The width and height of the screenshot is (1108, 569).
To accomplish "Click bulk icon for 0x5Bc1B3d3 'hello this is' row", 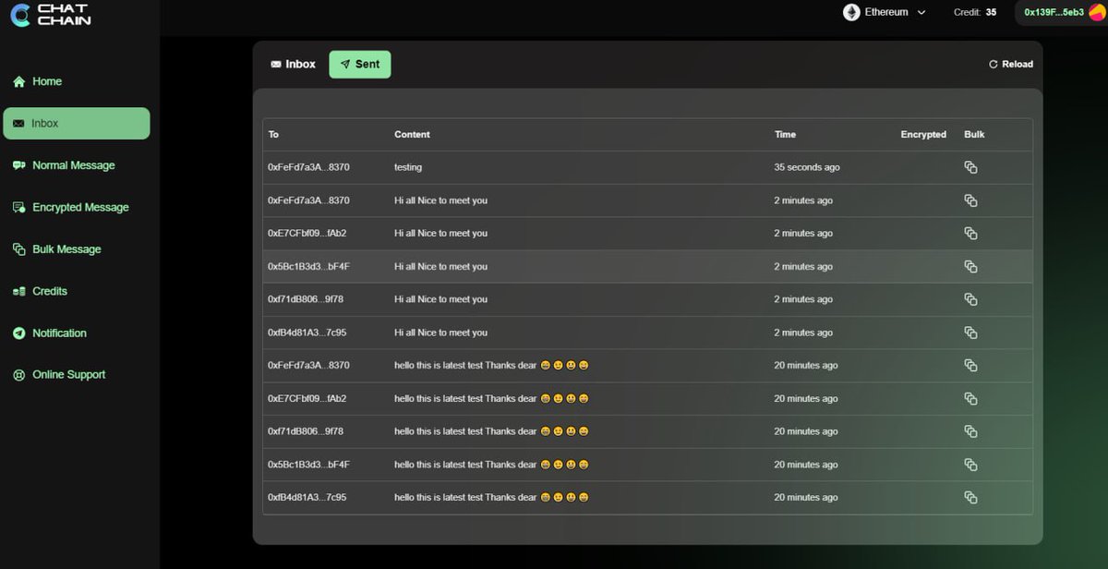I will tap(970, 465).
